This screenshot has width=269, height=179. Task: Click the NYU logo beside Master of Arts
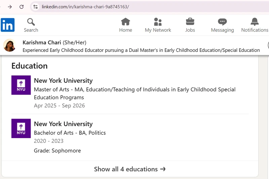point(21,85)
